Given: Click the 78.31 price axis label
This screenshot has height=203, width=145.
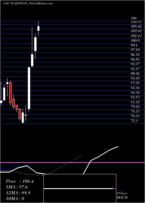Looking at the screenshot, I should [x=135, y=111].
